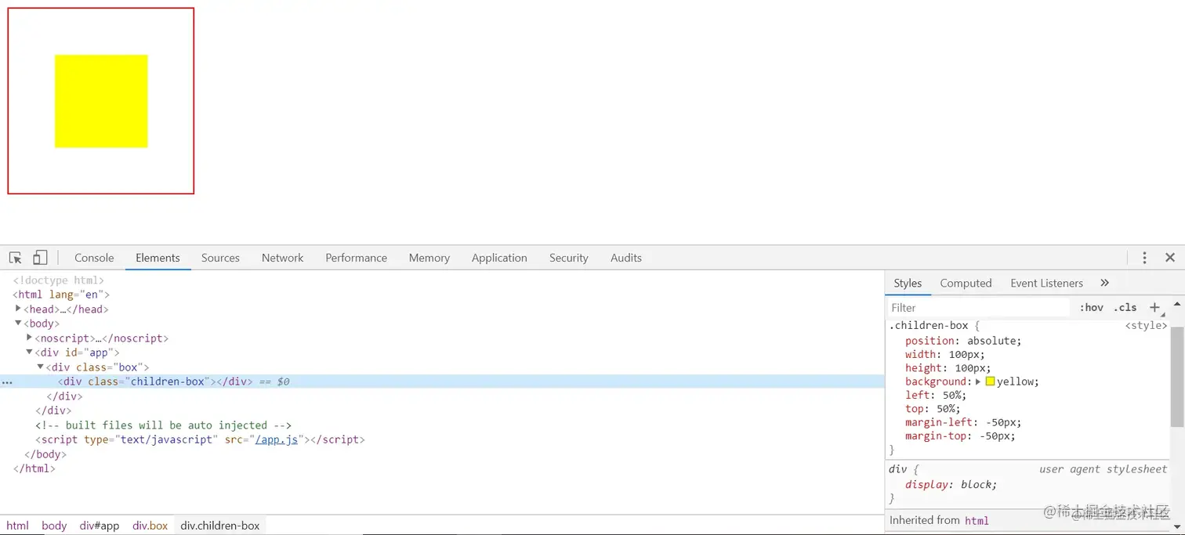Screen dimensions: 1185x535
Task: Select the doctype html row
Action: coord(442,280)
